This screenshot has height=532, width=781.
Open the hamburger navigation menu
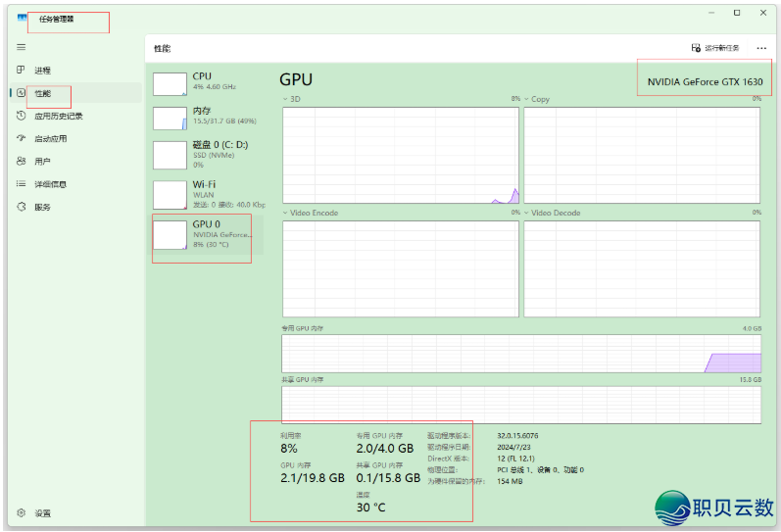(21, 47)
